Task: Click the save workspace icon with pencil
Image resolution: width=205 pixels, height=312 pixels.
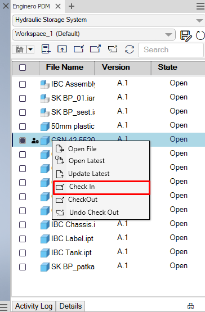Action: pyautogui.click(x=186, y=36)
